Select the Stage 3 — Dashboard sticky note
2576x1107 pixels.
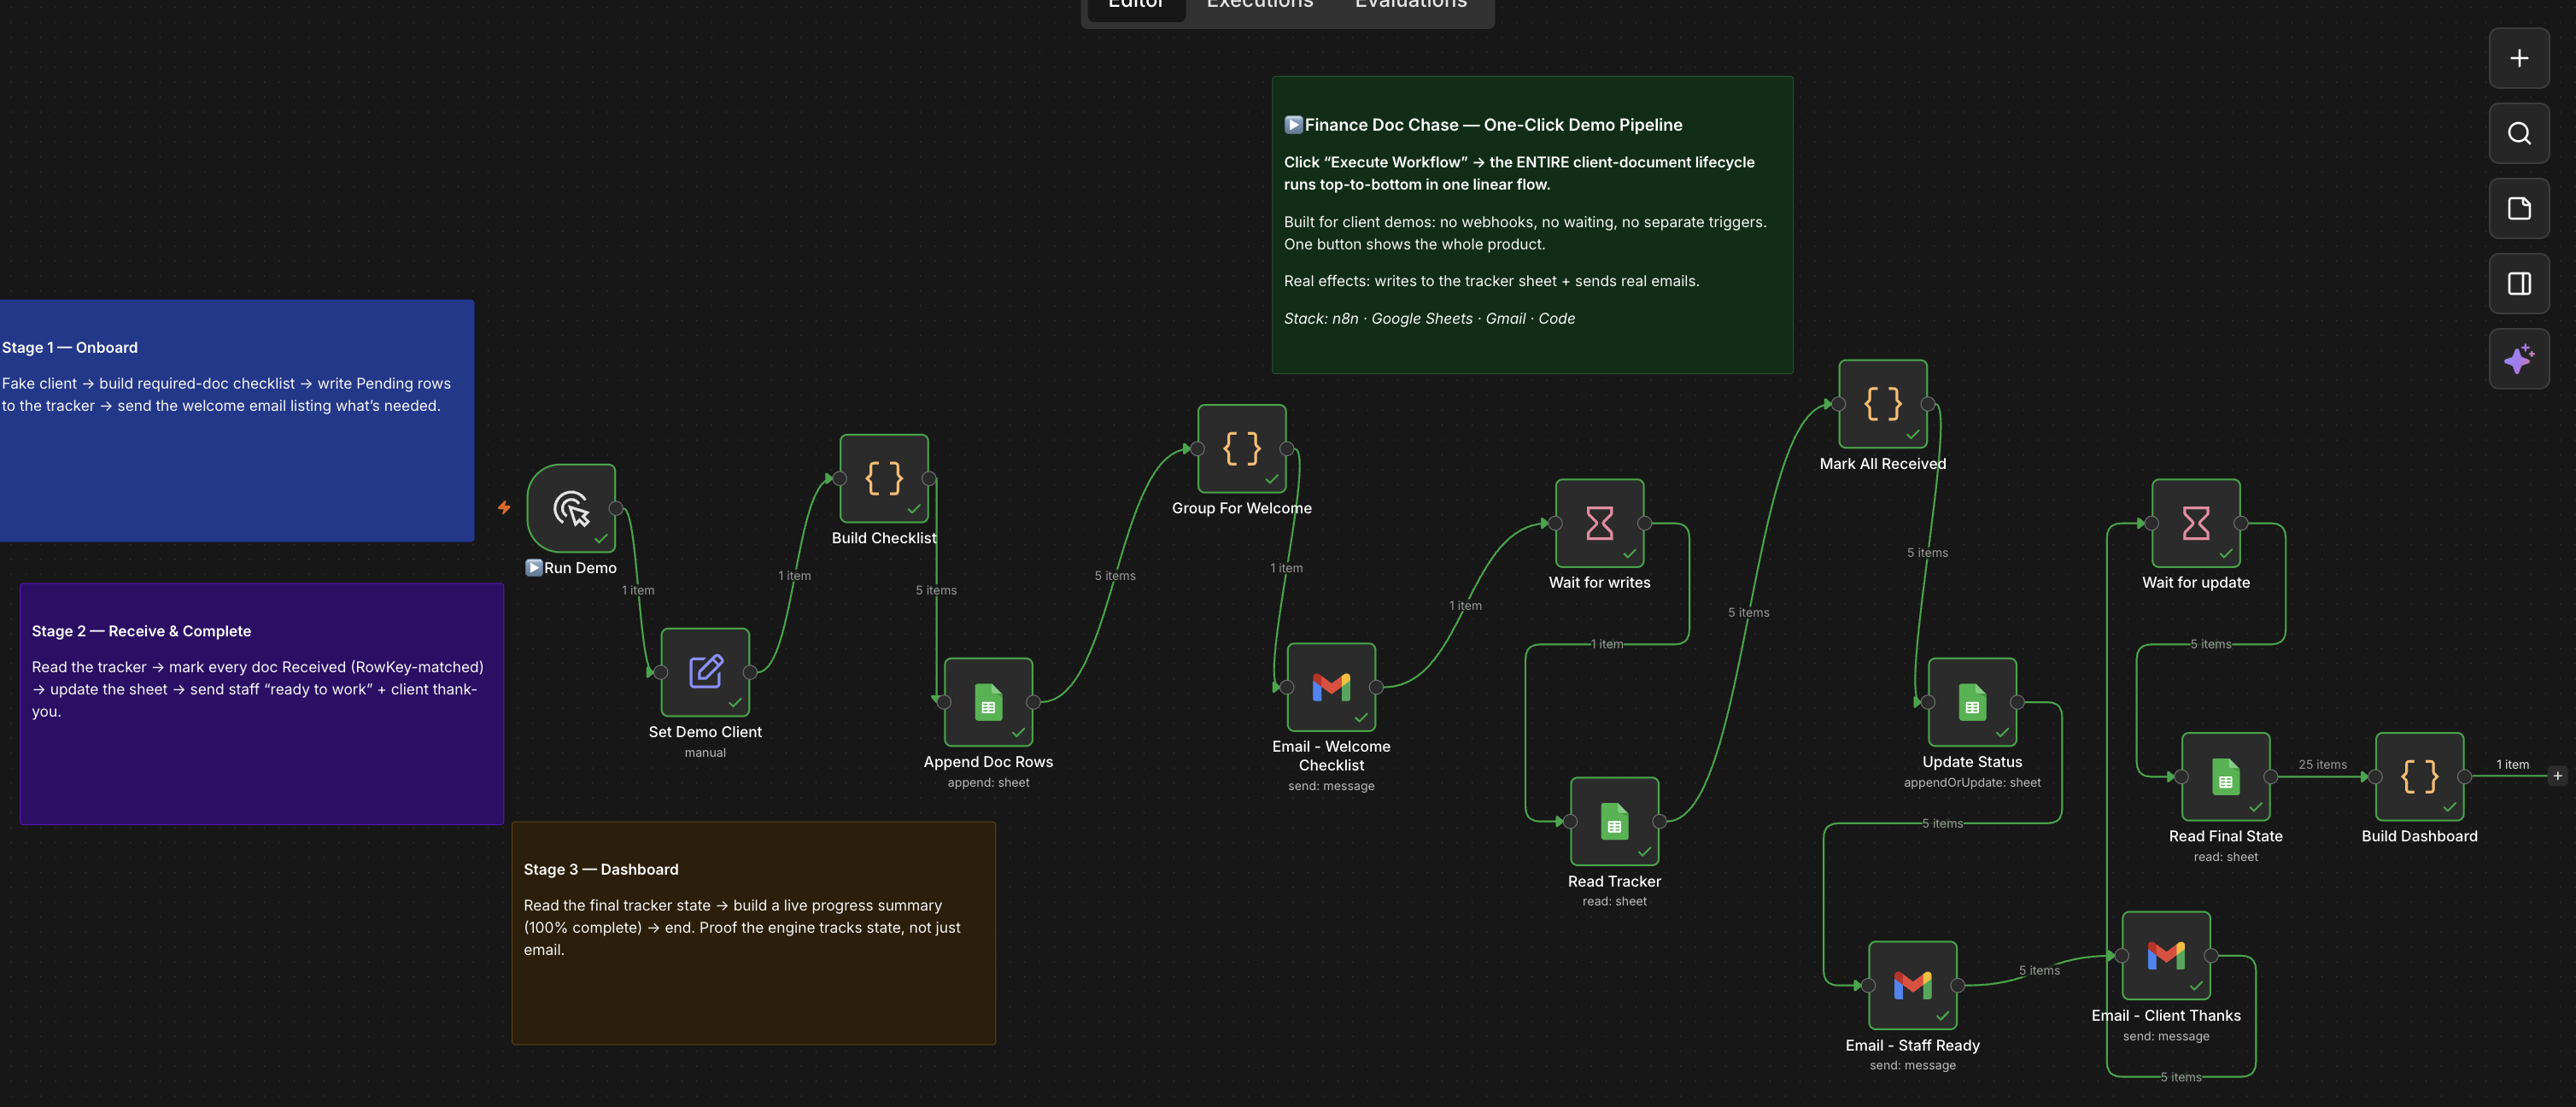tap(754, 933)
